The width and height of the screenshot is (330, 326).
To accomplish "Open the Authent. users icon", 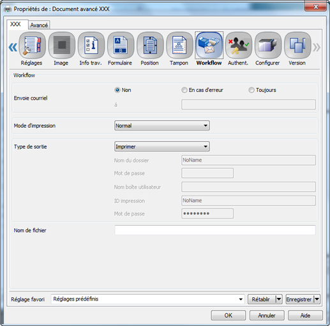I will tap(239, 45).
